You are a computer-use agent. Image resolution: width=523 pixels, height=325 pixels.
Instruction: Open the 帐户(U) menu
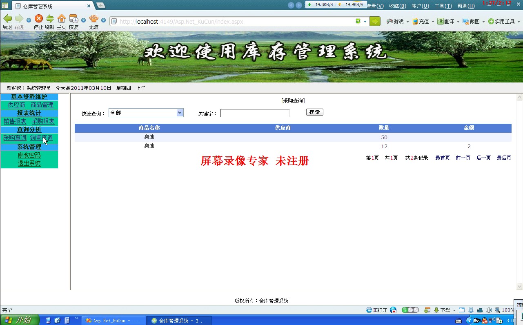[420, 6]
